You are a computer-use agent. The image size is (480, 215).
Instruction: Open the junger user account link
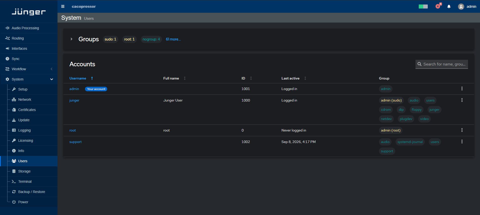tap(74, 100)
